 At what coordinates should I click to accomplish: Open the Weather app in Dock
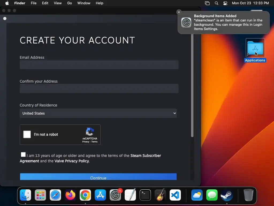tap(197, 195)
